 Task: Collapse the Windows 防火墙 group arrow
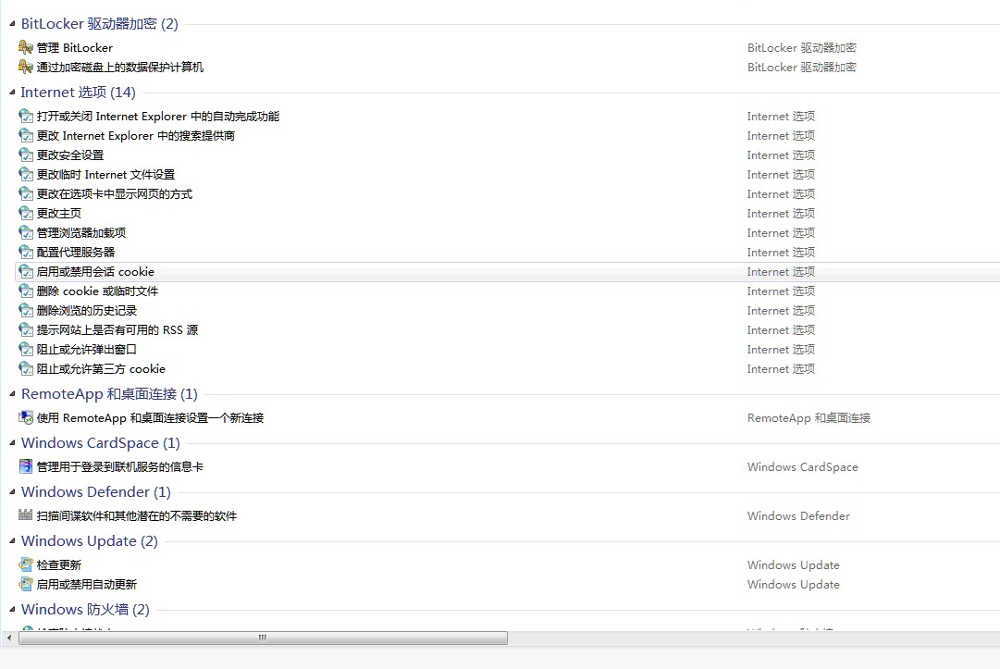12,609
